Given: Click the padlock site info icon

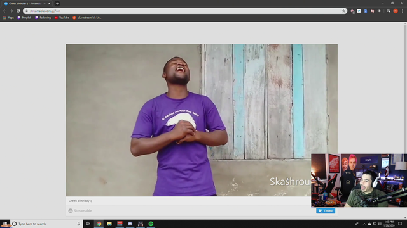Looking at the screenshot, I should click(27, 11).
